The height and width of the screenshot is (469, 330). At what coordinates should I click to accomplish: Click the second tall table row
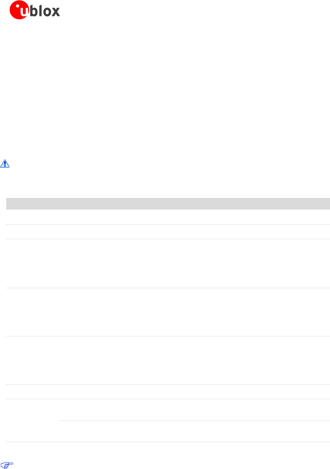[168, 312]
